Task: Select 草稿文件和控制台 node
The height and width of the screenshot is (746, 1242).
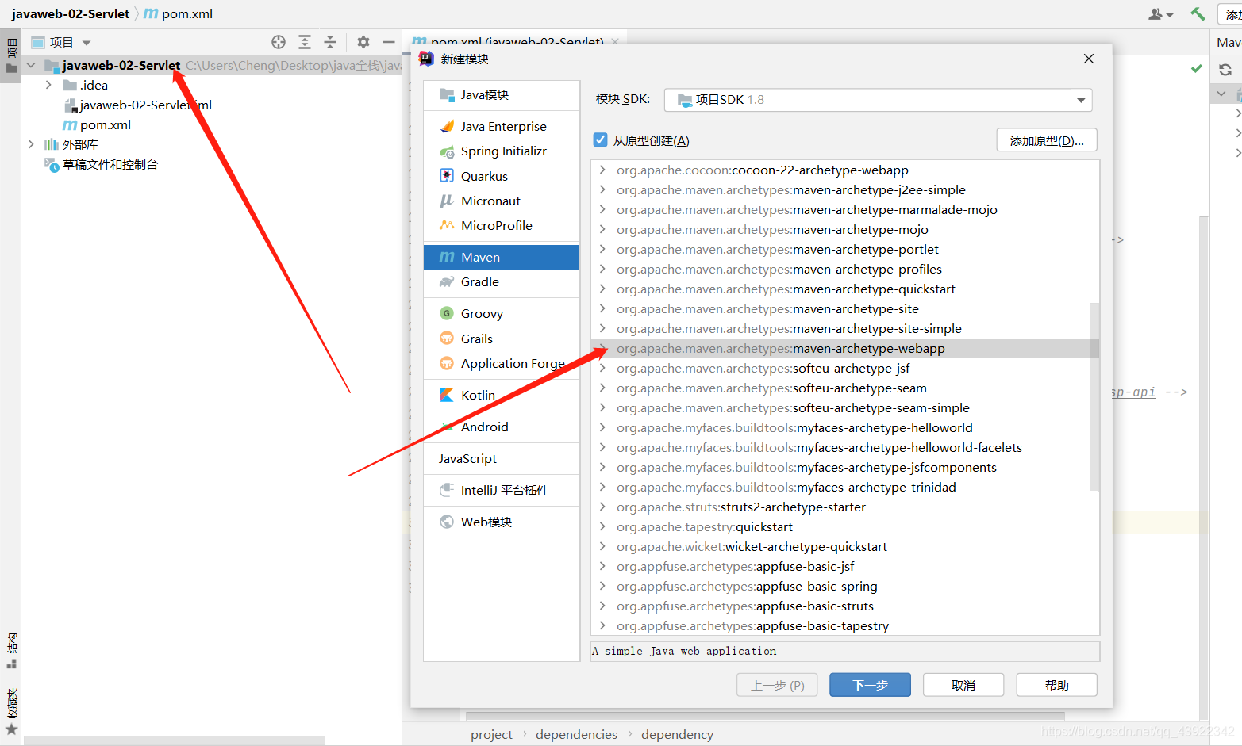Action: pyautogui.click(x=102, y=164)
